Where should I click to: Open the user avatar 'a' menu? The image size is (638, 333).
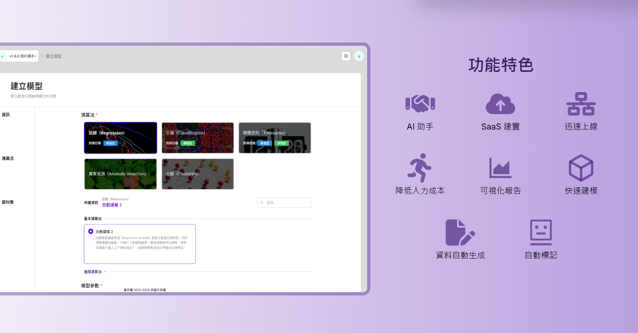point(359,56)
